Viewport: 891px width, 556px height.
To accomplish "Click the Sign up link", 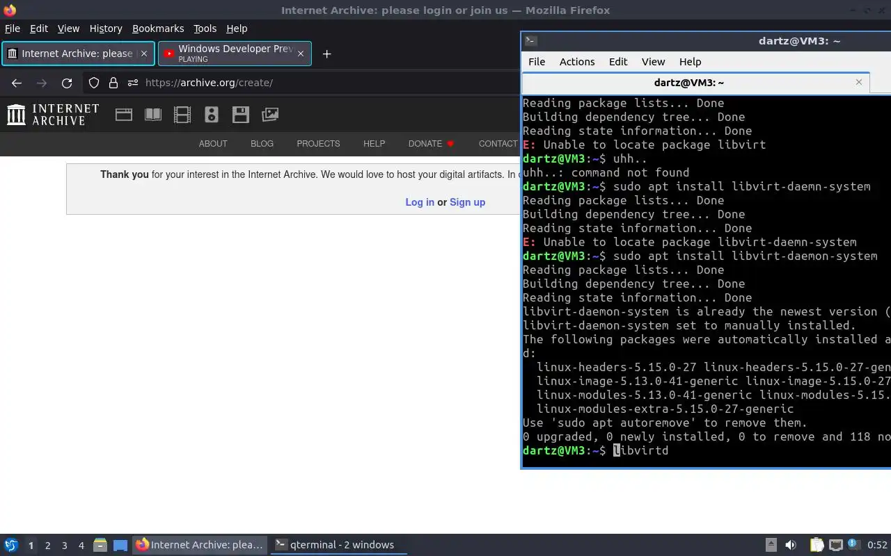I will coord(467,202).
